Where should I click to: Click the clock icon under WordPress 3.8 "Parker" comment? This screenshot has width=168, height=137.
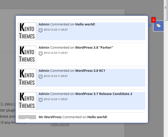[x=41, y=53]
